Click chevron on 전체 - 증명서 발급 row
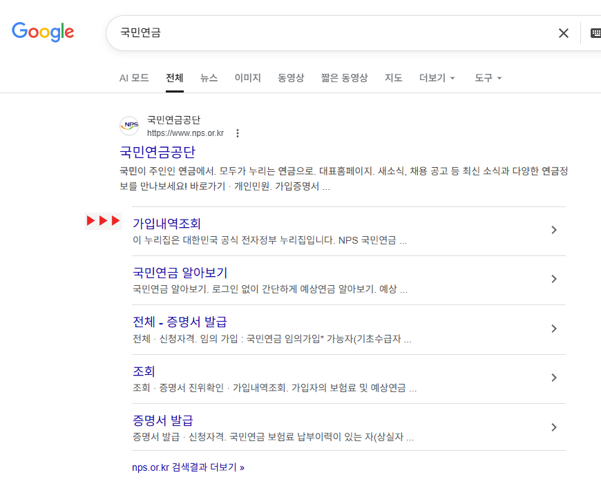 pyautogui.click(x=554, y=329)
